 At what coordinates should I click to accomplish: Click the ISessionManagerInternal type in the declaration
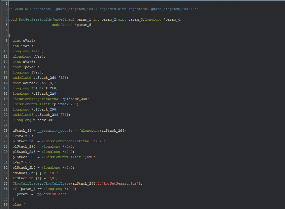[x=36, y=99]
